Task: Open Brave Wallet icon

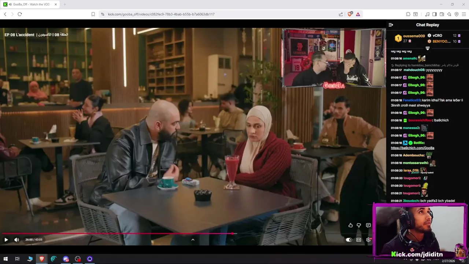Action: click(442, 14)
